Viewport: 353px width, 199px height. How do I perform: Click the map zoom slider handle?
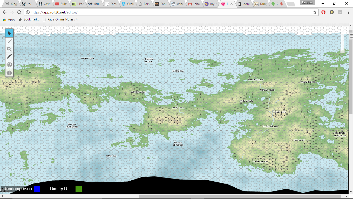click(x=343, y=51)
